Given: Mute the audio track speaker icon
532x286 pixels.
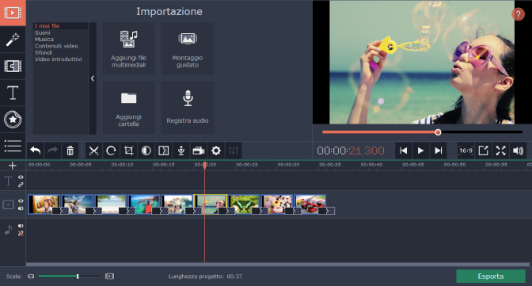Looking at the screenshot, I should [x=21, y=226].
